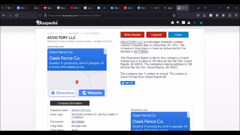Screen dimensions: 240x135
Task: Click the U.S. breadcrumb link
Action: click(x=61, y=33)
